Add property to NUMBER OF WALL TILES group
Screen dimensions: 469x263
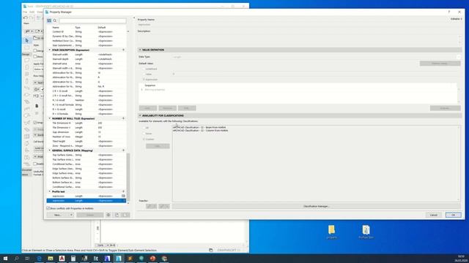click(123, 118)
